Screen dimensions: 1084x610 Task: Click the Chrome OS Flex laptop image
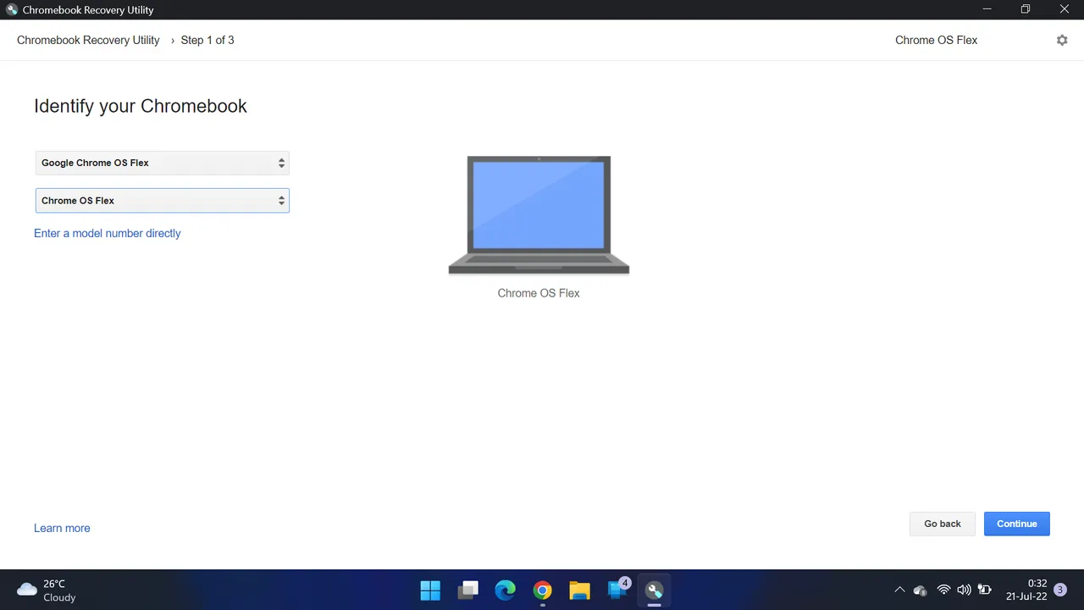(539, 215)
